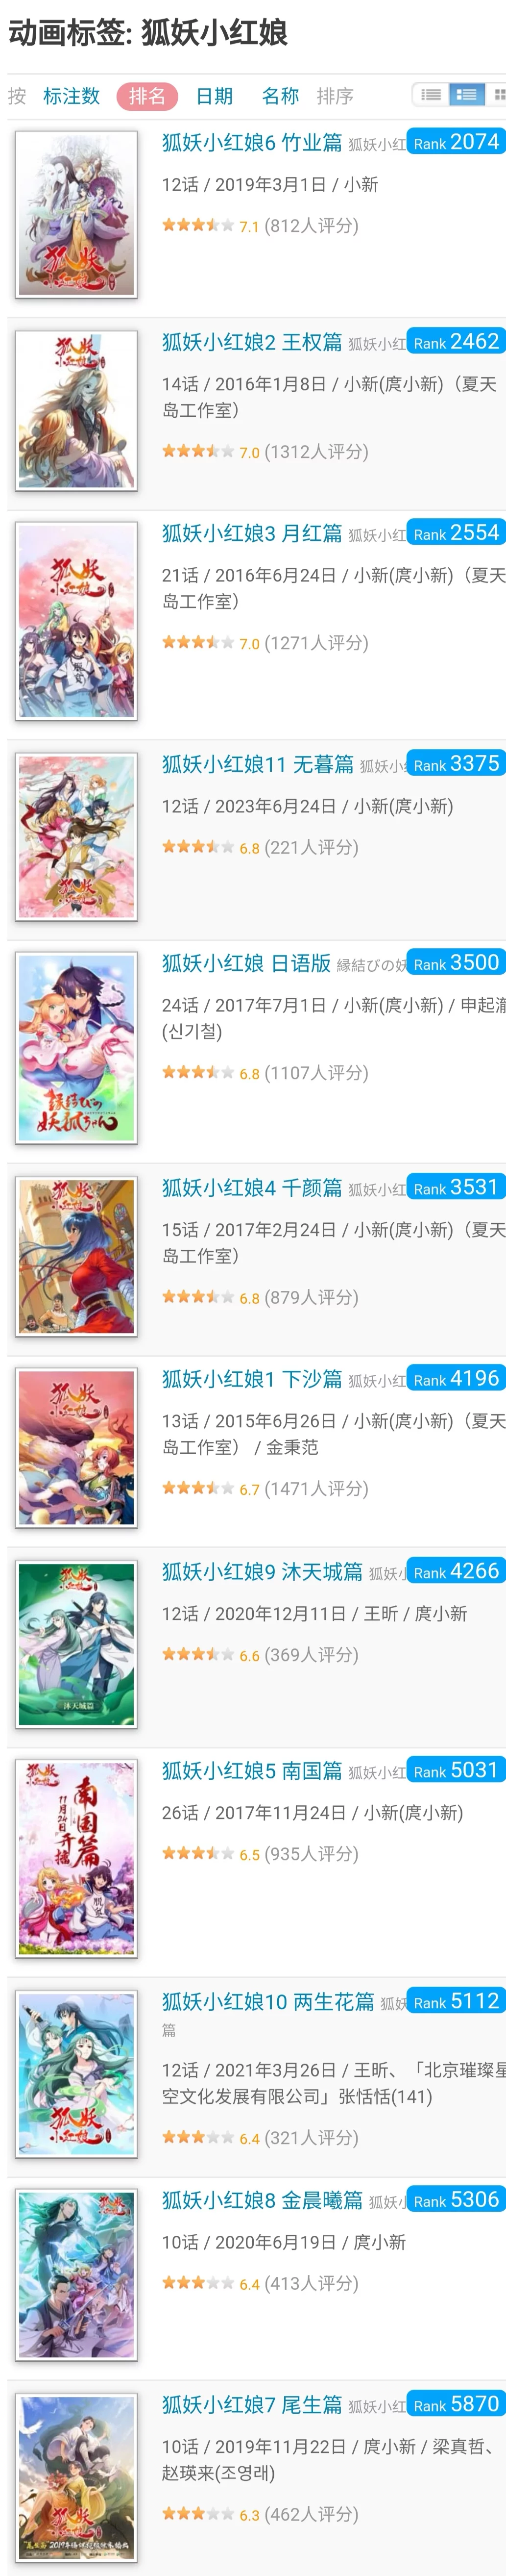
Task: Open 狐妖小红娘8 金晨曦篇 title link
Action: click(x=262, y=2199)
